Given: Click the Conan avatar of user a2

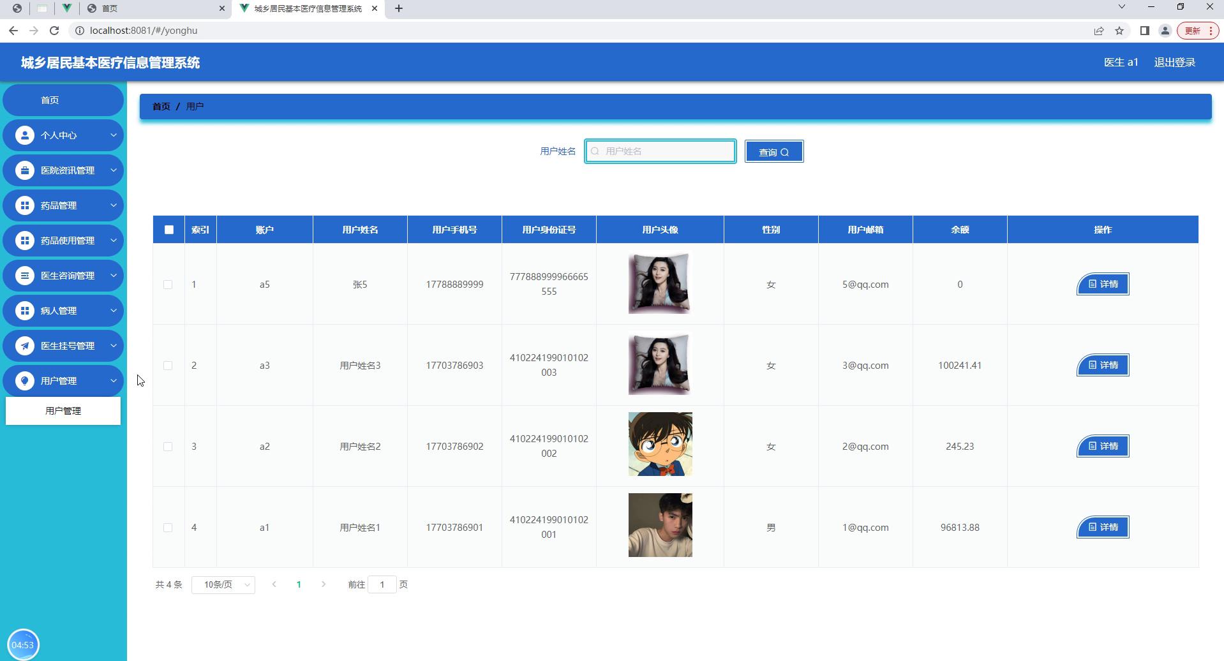Looking at the screenshot, I should [x=660, y=444].
